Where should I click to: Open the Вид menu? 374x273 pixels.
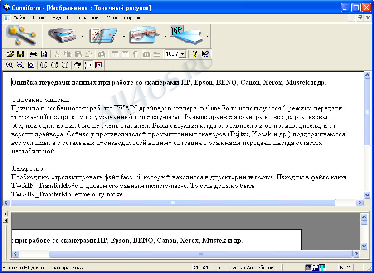[x=57, y=18]
